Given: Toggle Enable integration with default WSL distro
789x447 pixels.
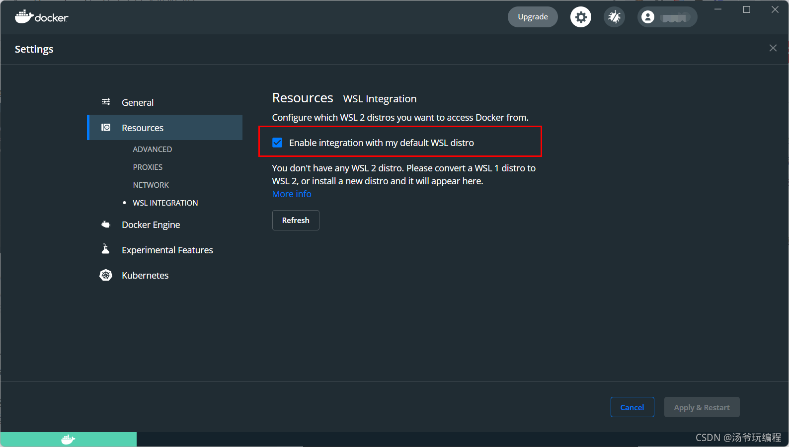Looking at the screenshot, I should (x=277, y=143).
